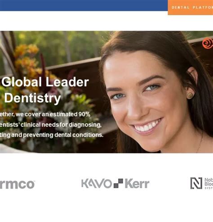This screenshot has height=222, width=213.
Task: Click the Kerr wordmark logo
Action: coord(137,183)
